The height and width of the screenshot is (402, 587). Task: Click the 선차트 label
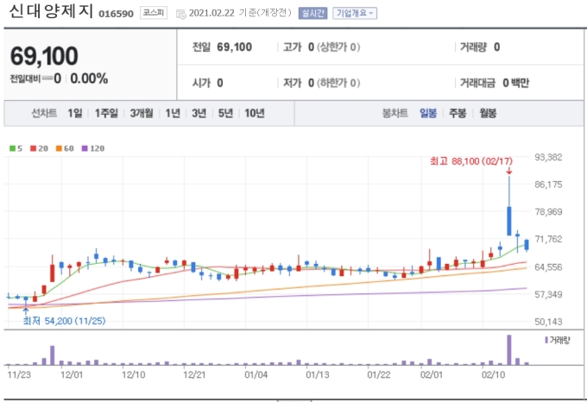tap(44, 113)
